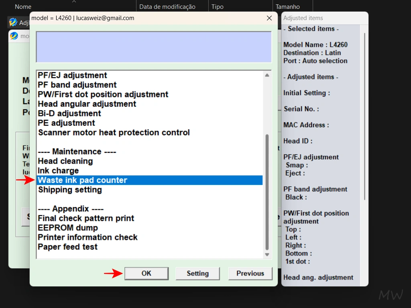This screenshot has height=308, width=411.
Task: Sort by Data de modificação column
Action: click(167, 7)
